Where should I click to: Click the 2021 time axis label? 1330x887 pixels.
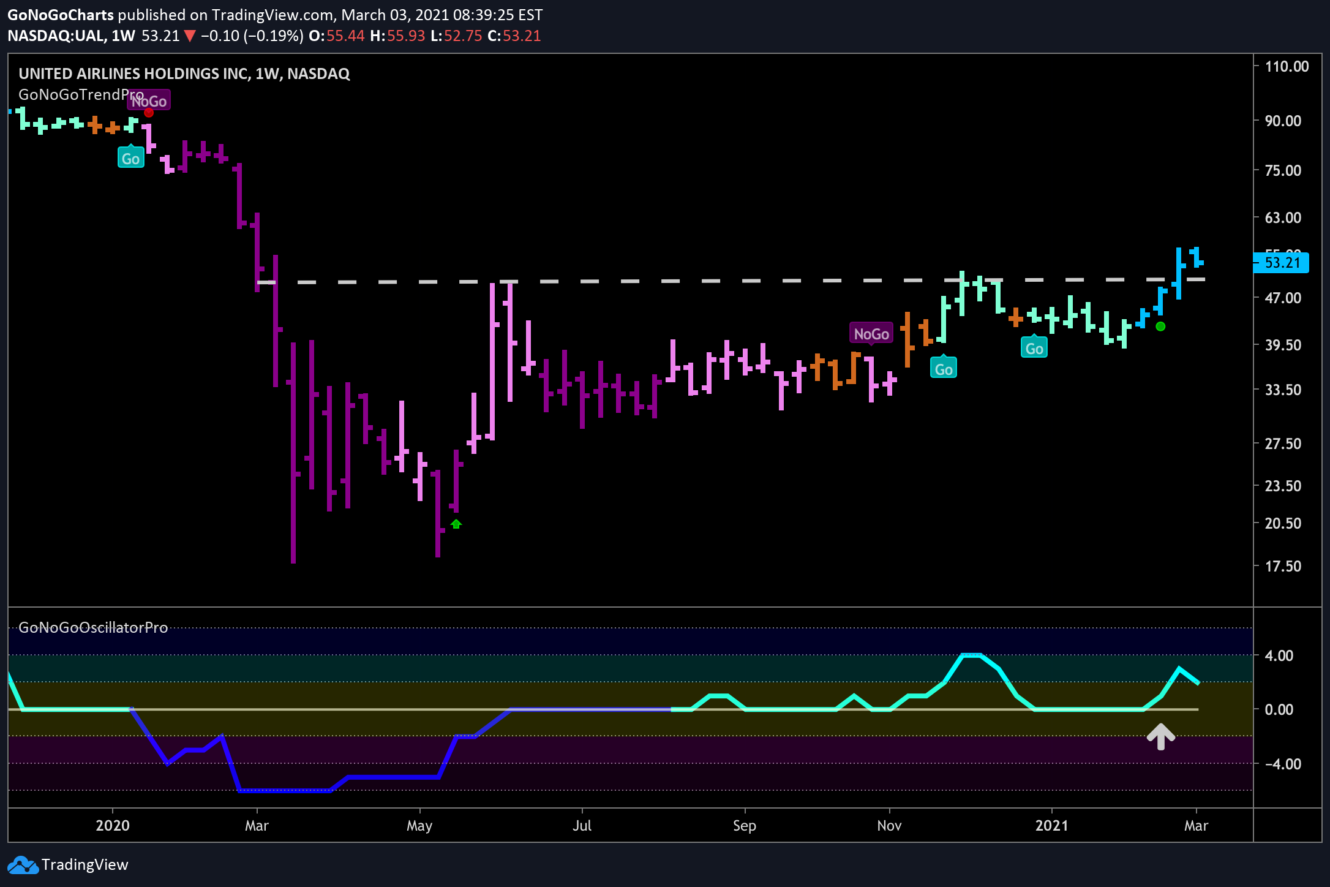click(1052, 826)
